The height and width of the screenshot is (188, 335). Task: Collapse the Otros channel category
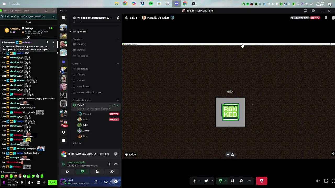(77, 64)
